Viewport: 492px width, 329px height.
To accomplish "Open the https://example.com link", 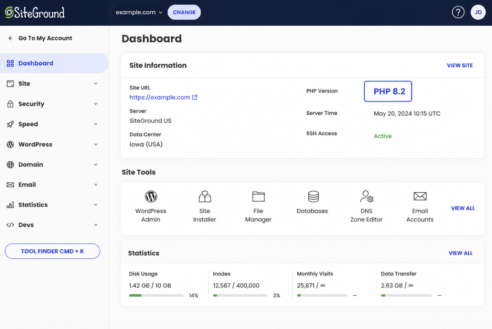I will (160, 97).
